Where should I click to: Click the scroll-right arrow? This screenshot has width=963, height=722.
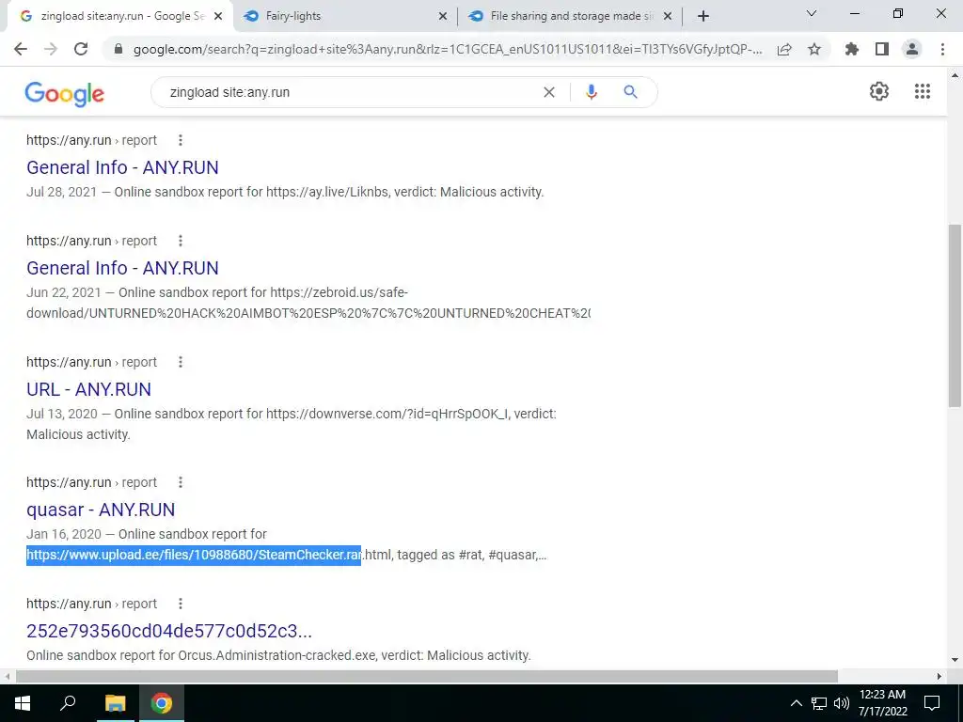point(939,676)
